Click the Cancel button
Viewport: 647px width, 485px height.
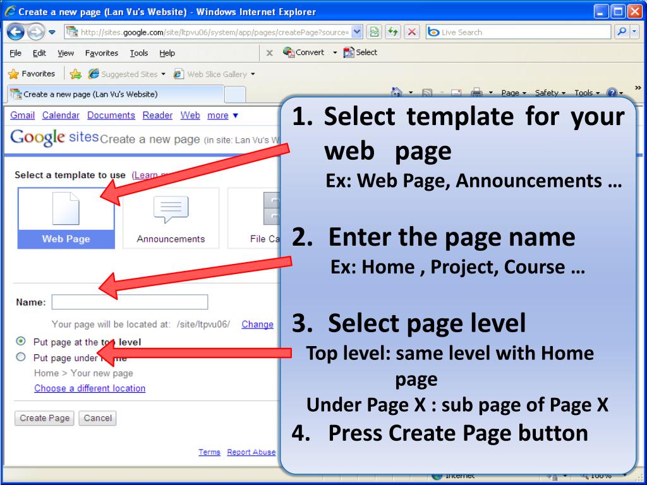tap(98, 418)
